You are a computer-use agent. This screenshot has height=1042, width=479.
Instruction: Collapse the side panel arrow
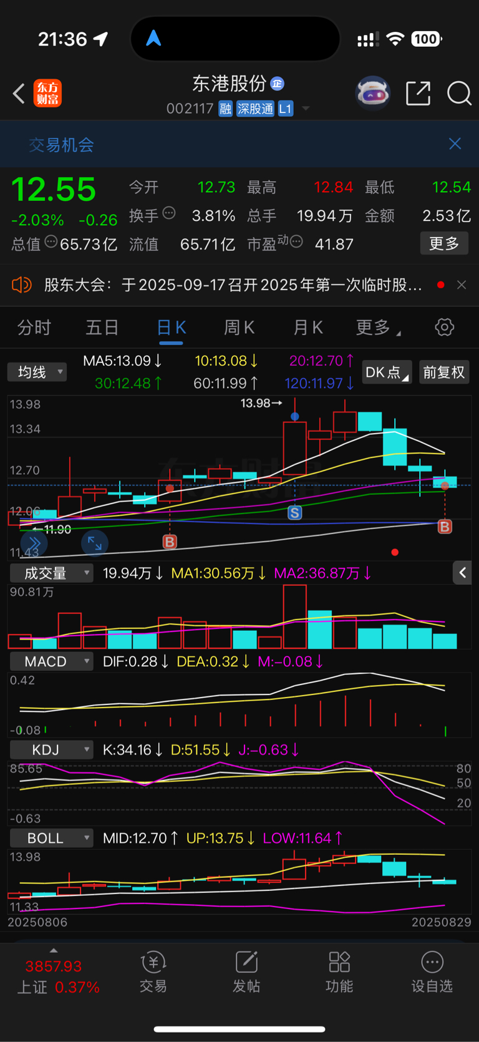tap(463, 572)
